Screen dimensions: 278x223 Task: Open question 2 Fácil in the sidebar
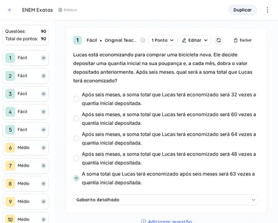(25, 76)
